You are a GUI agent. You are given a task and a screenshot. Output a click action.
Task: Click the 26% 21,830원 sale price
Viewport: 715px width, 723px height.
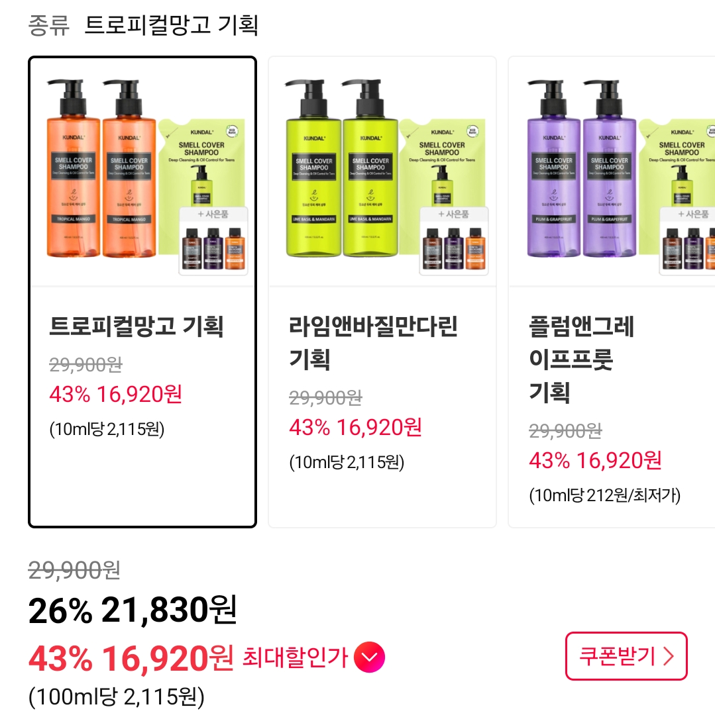tap(133, 610)
